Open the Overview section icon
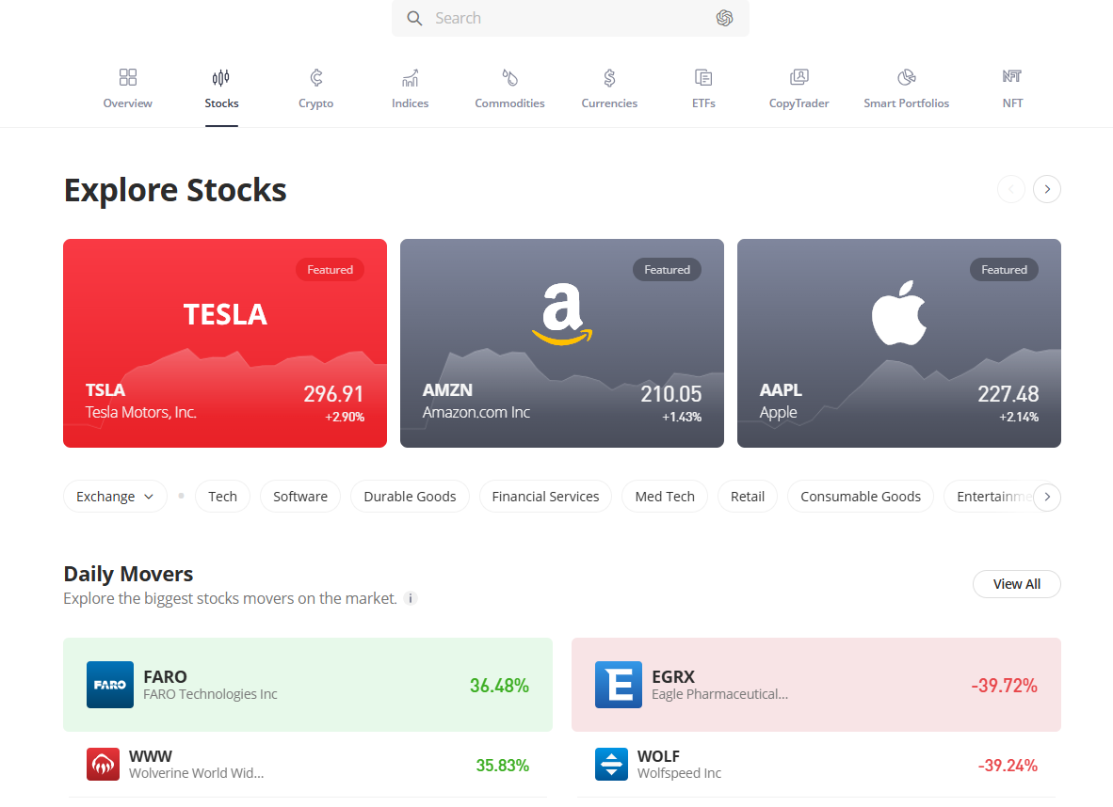Viewport: 1113px width, 807px height. [127, 79]
